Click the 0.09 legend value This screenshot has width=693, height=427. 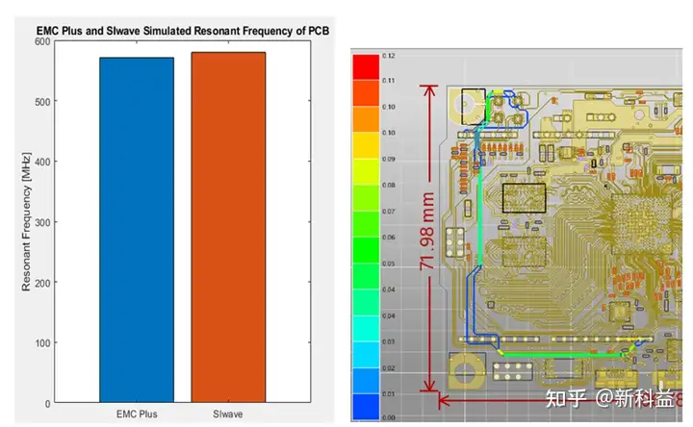coord(389,159)
